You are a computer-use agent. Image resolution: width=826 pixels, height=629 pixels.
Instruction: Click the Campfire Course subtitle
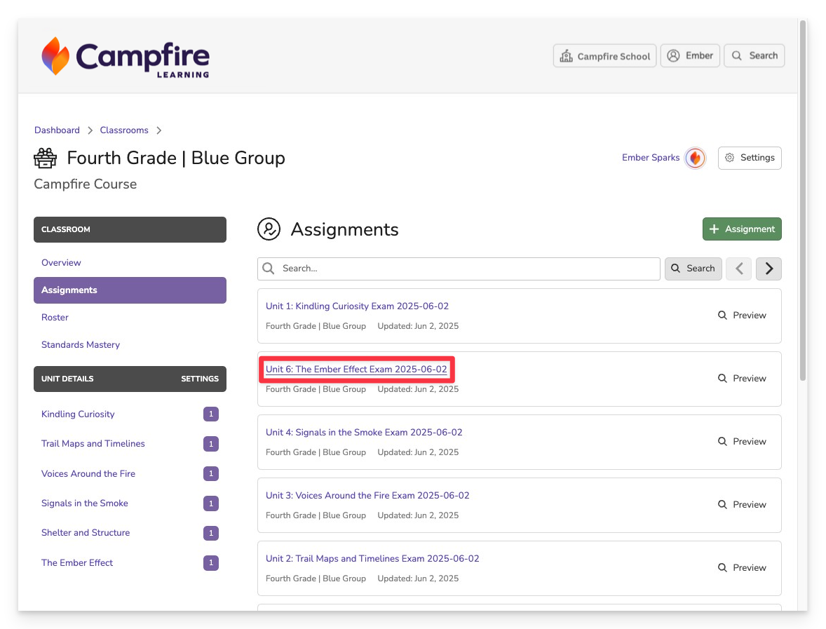[86, 184]
